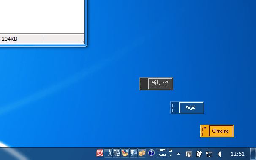Show hidden tray icons with up arrow

click(178, 154)
